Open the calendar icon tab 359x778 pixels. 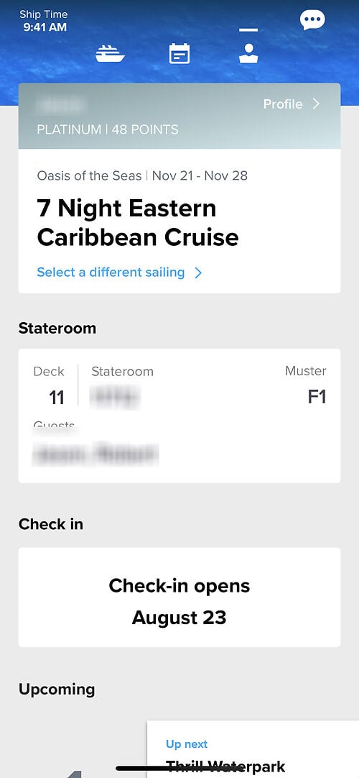click(x=179, y=54)
